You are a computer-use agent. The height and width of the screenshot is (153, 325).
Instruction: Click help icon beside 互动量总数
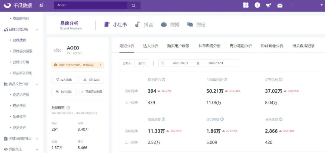225,79
